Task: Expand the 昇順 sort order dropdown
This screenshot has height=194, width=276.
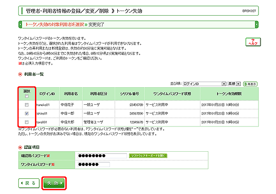Action: tap(235, 84)
